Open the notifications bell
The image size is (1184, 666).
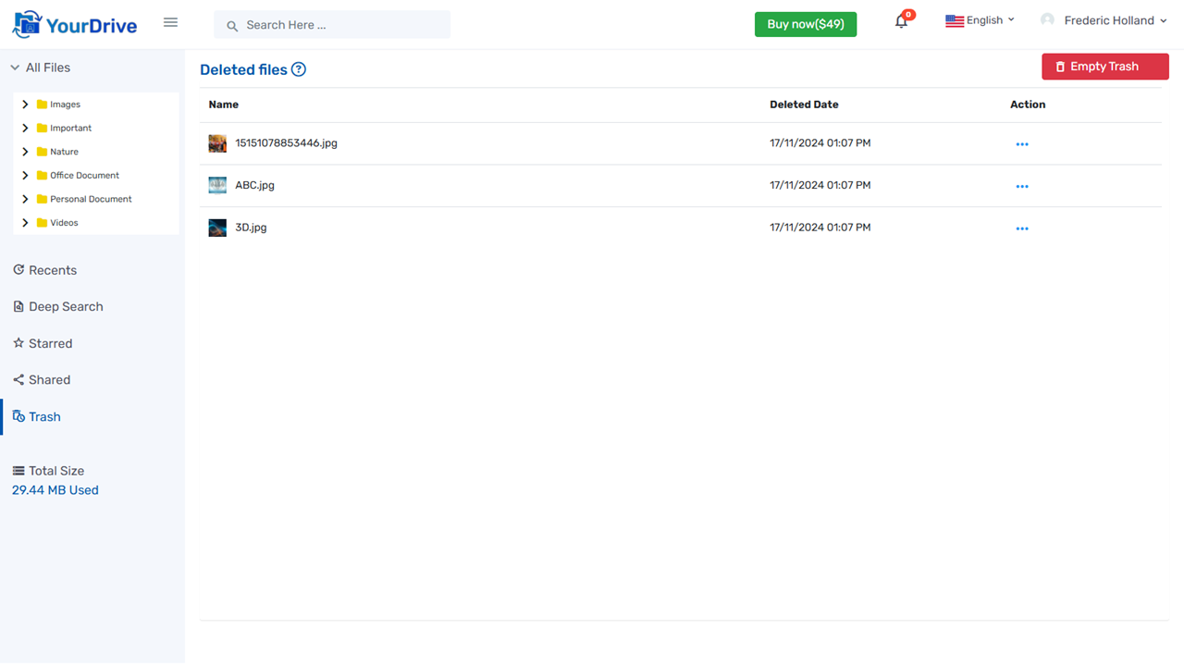[x=900, y=19]
